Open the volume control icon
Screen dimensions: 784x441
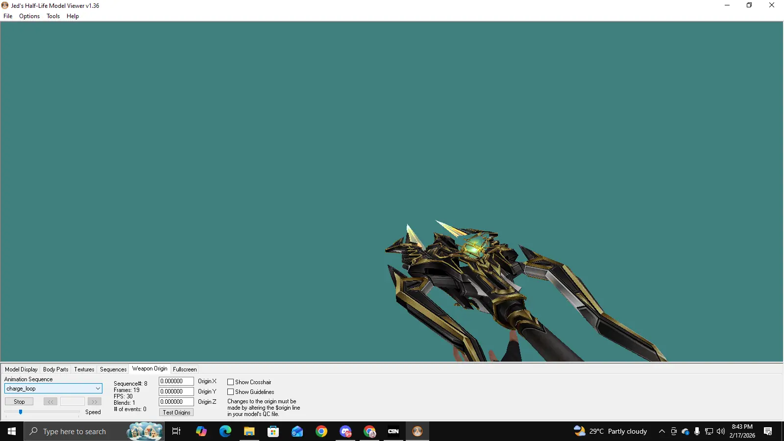[x=720, y=431]
